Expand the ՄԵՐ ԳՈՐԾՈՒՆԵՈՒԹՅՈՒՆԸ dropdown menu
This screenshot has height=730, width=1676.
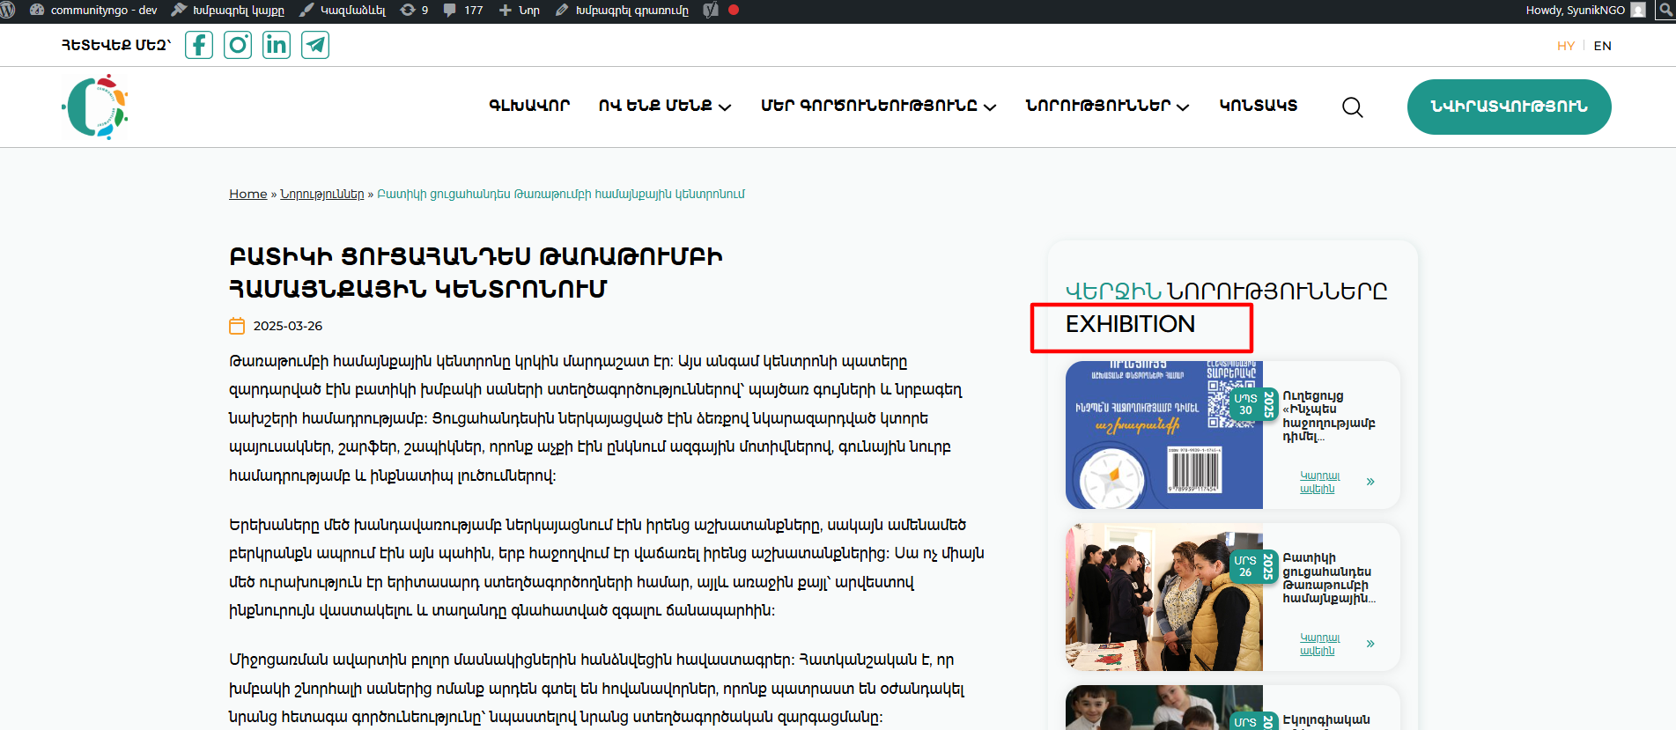tap(879, 106)
